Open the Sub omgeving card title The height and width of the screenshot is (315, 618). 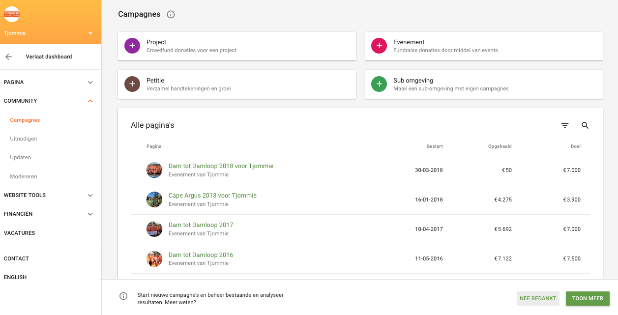[x=413, y=81]
